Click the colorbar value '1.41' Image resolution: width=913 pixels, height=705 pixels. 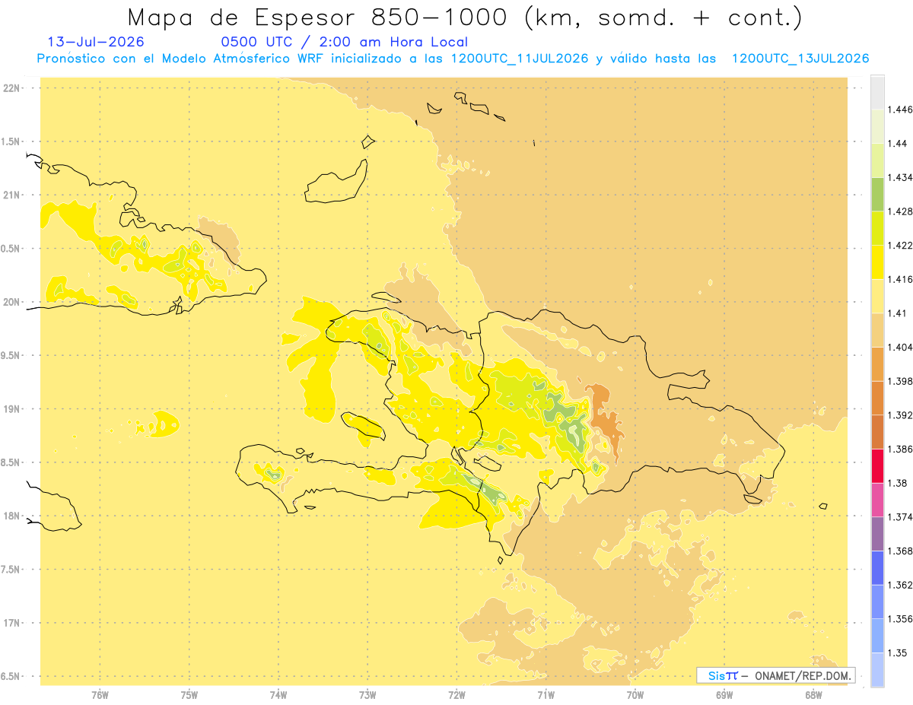point(897,313)
